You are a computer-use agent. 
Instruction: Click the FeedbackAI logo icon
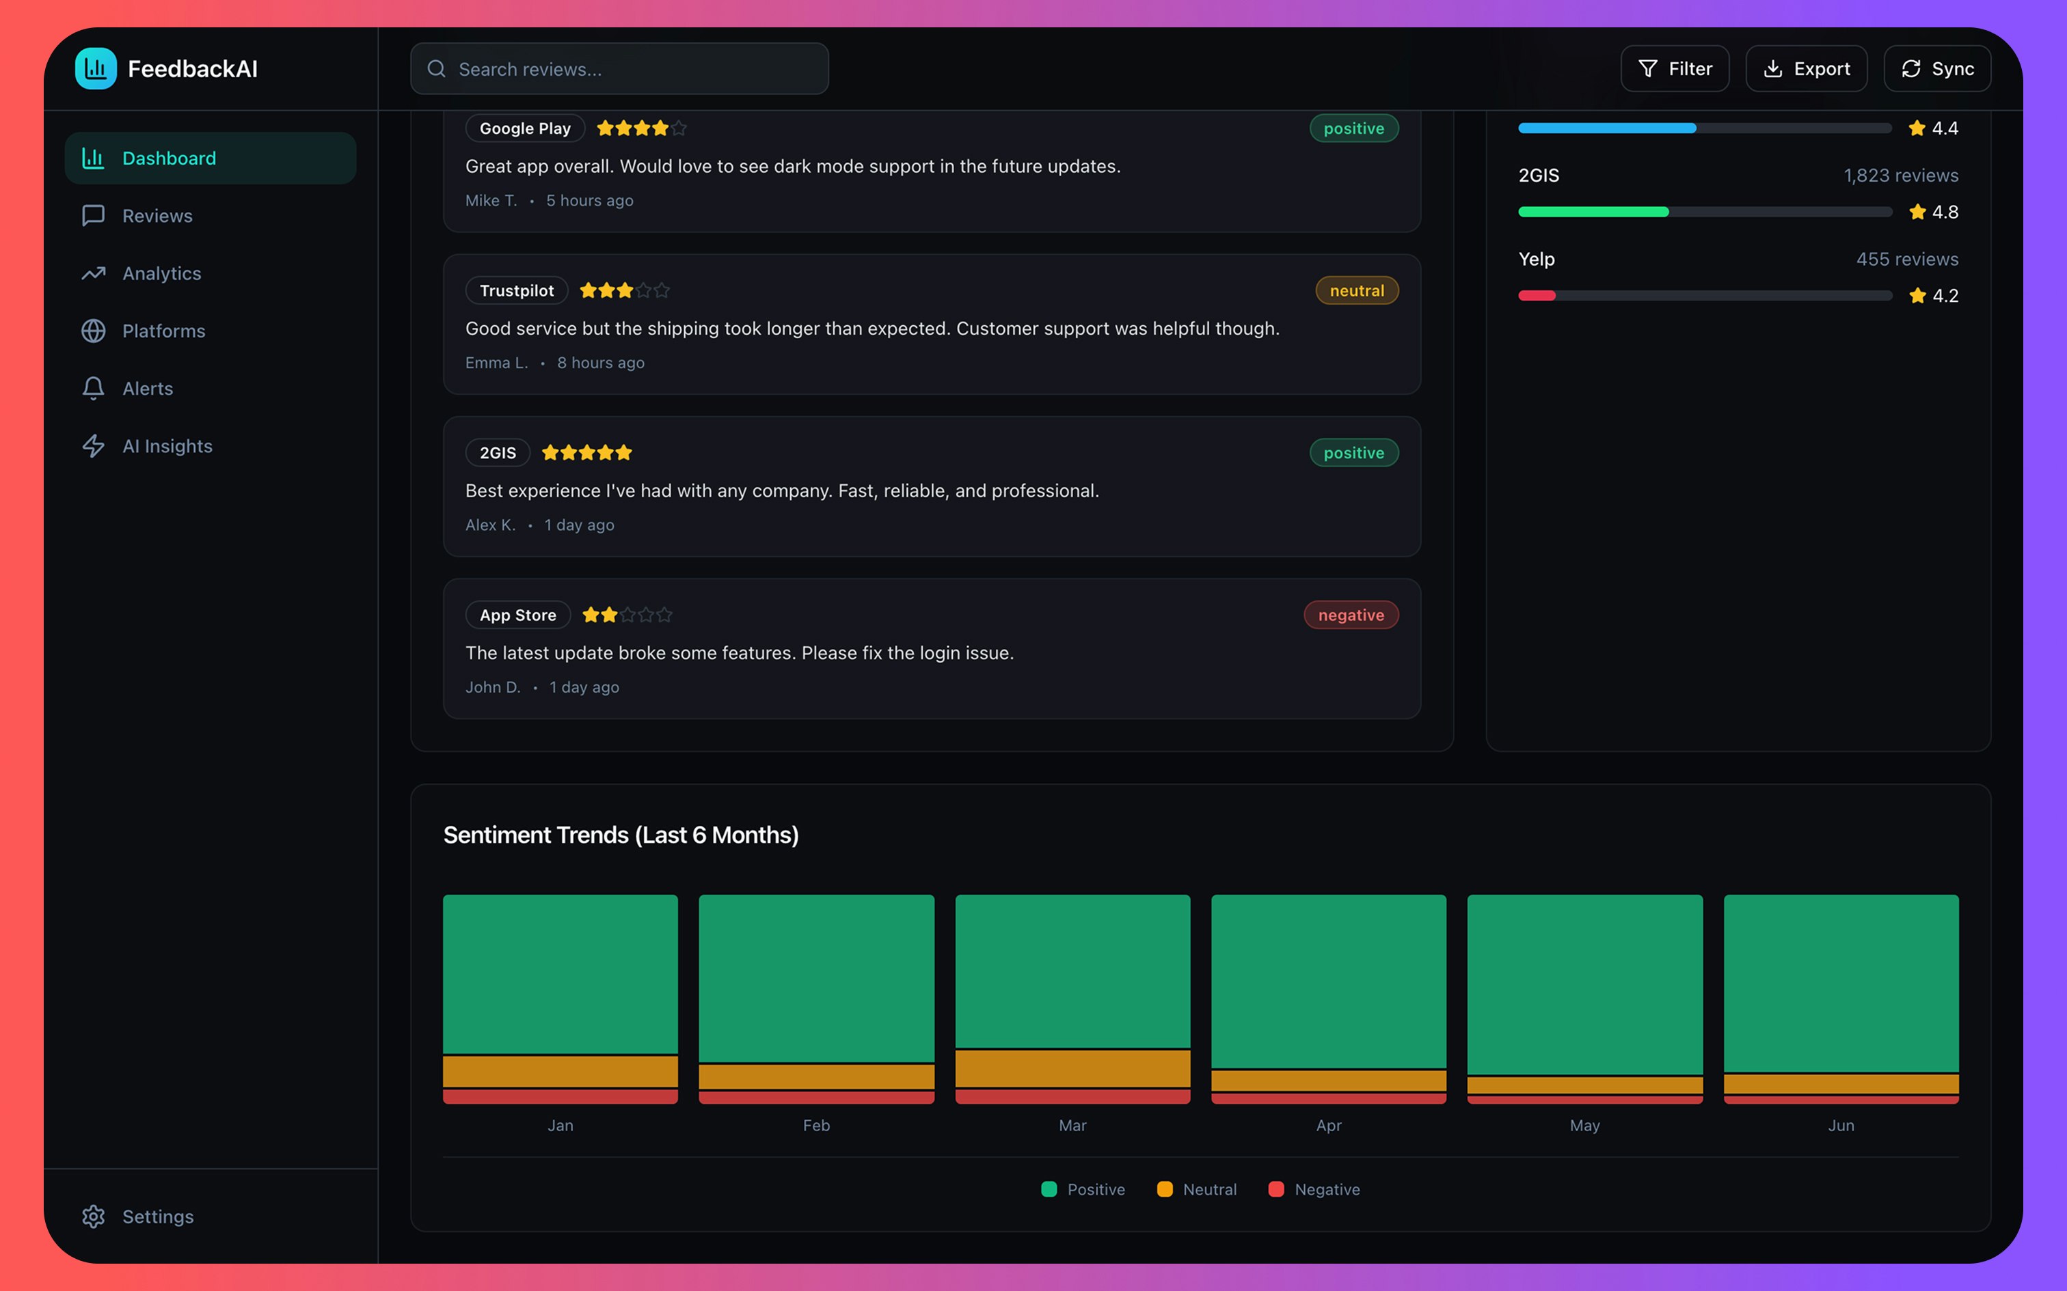point(96,68)
